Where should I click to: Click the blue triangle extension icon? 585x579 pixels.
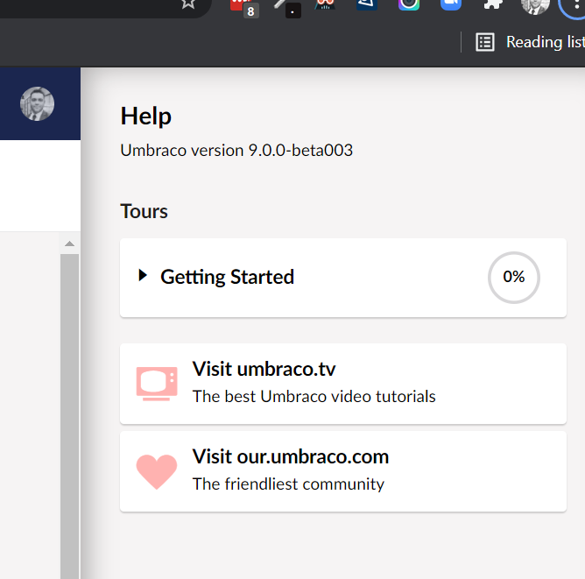[x=367, y=4]
